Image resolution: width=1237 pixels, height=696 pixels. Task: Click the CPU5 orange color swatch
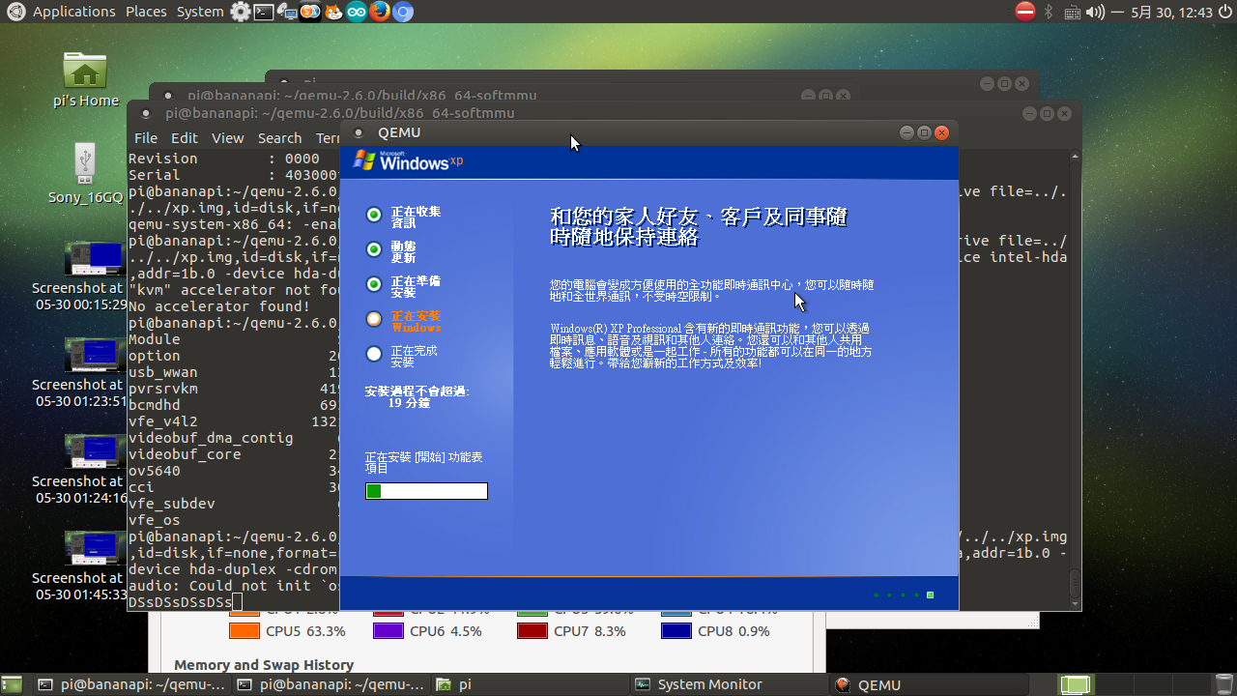(x=245, y=631)
